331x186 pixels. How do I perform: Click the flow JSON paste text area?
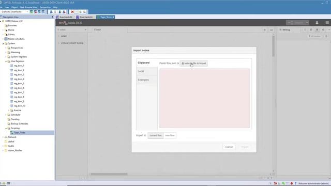(205, 98)
